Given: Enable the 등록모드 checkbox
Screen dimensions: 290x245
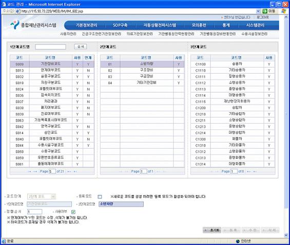Looking at the screenshot, I should (x=100, y=197).
